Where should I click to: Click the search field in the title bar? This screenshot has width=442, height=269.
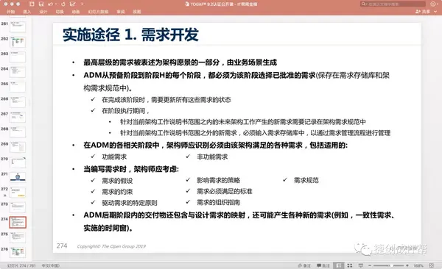coord(393,4)
